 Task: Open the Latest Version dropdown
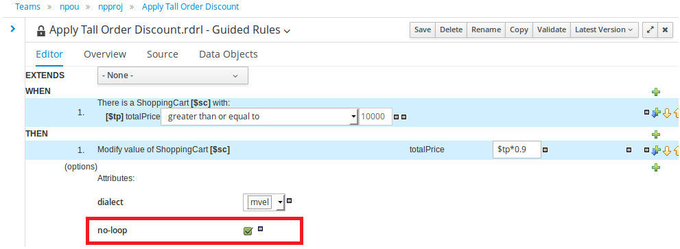click(605, 29)
